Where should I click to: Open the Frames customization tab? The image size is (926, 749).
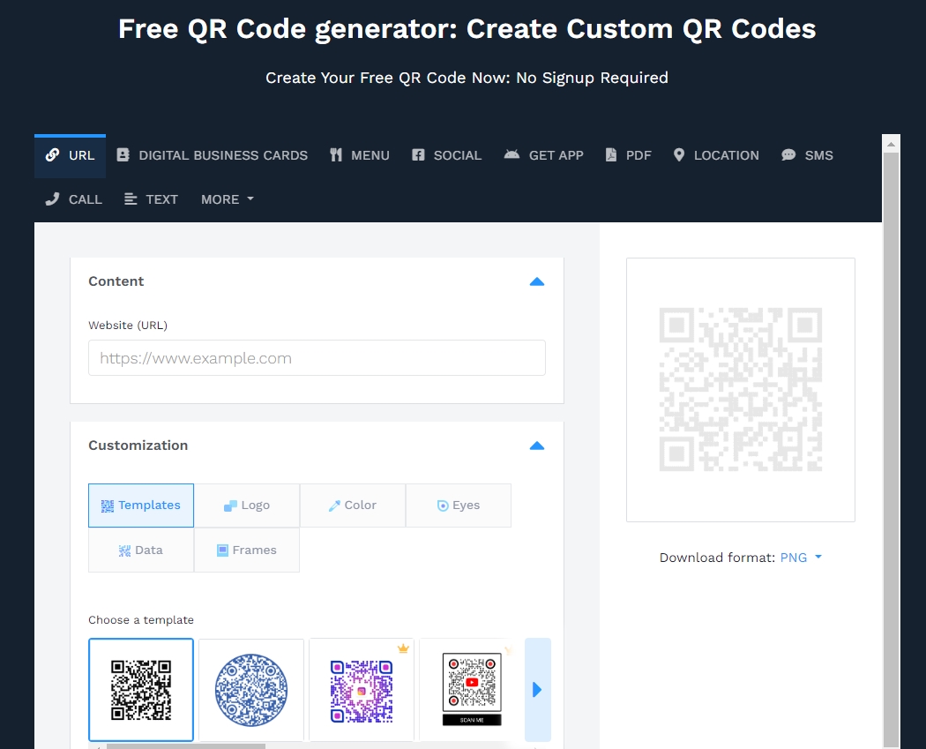(247, 550)
